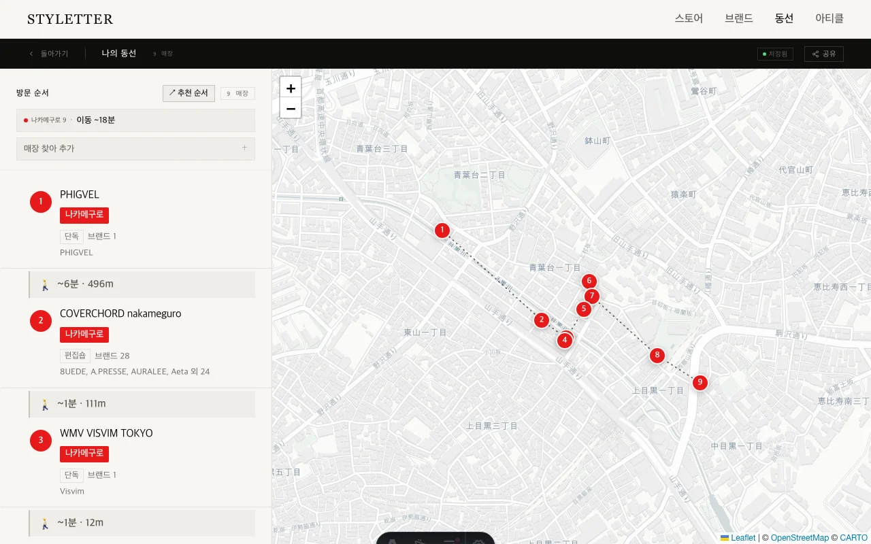This screenshot has width=871, height=544.
Task: Click map marker number 8
Action: click(657, 355)
